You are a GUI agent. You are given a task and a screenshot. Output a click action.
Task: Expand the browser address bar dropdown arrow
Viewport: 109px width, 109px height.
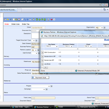[x=100, y=5]
